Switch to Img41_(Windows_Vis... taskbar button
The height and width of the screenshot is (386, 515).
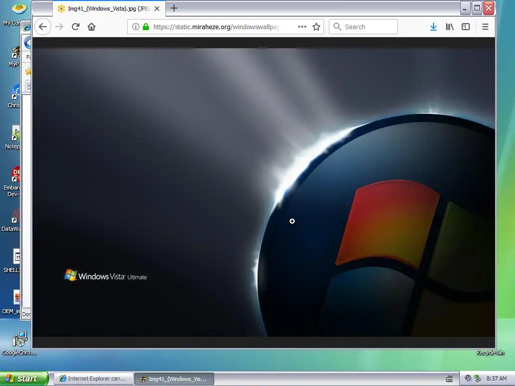(175, 379)
